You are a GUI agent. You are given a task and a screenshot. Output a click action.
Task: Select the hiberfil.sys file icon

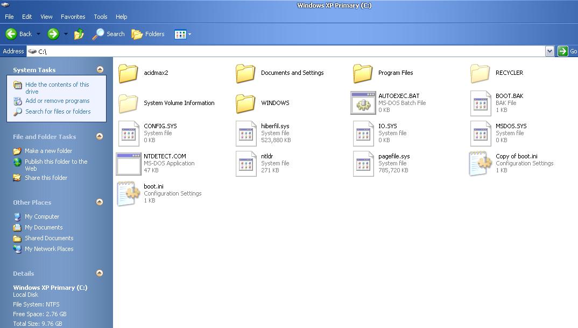click(x=246, y=134)
